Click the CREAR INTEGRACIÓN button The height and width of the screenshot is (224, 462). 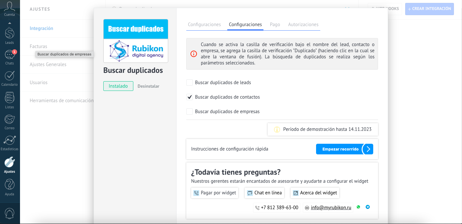pyautogui.click(x=429, y=9)
